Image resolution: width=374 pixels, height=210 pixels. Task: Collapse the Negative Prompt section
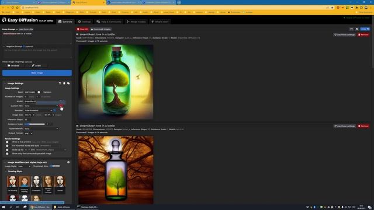coord(4,47)
